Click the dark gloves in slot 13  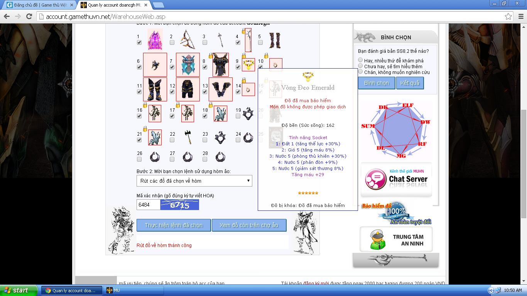pos(221,89)
